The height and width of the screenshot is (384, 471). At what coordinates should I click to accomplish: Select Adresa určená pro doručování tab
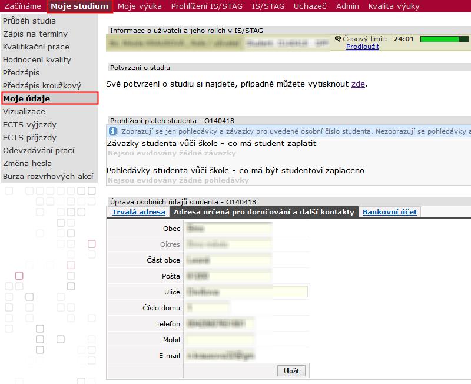coord(264,212)
